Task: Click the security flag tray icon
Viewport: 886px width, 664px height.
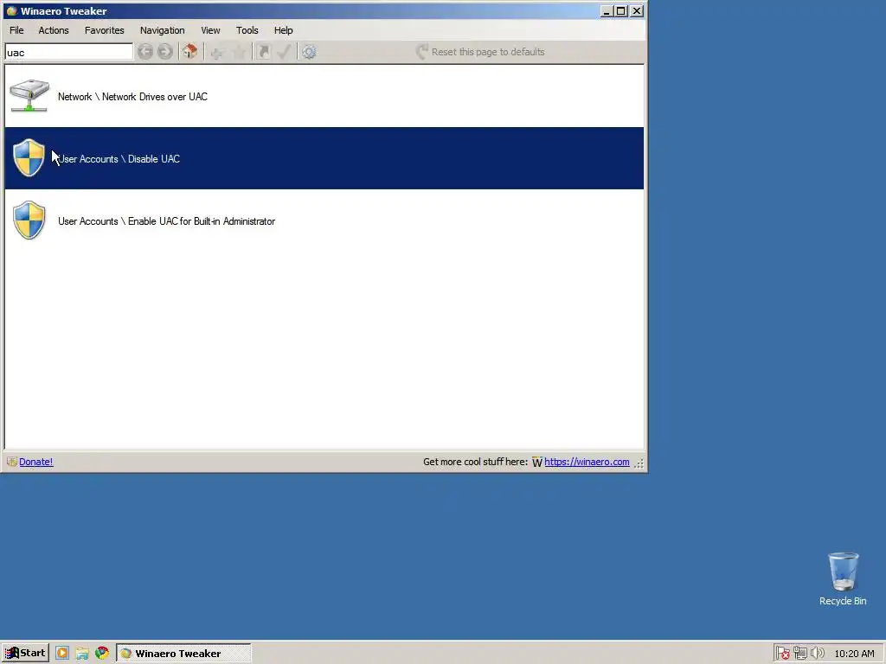Action: [x=782, y=654]
